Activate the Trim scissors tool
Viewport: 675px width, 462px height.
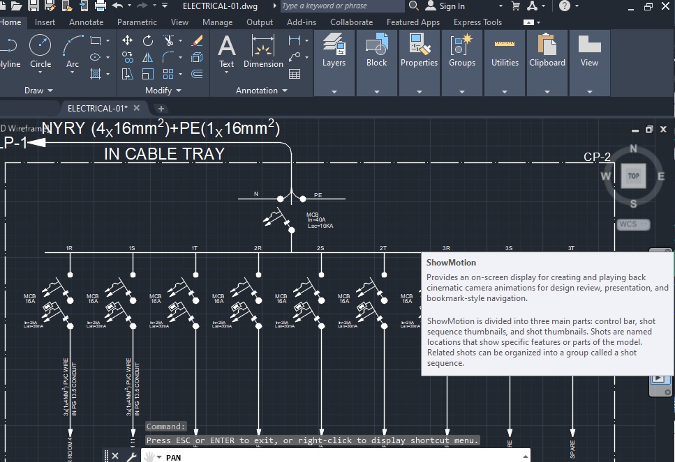[x=168, y=40]
